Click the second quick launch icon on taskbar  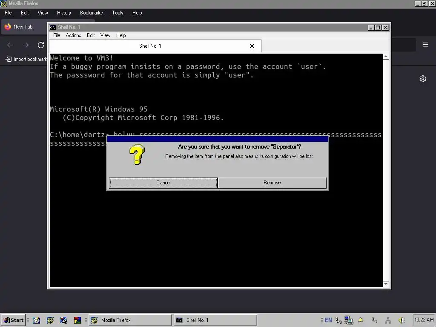tap(50, 320)
